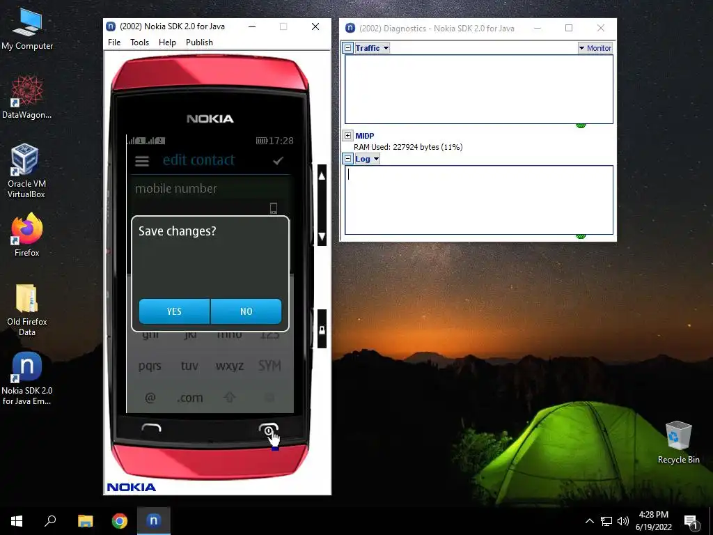Tap the pqrs keypad key
713x535 pixels.
click(x=150, y=366)
